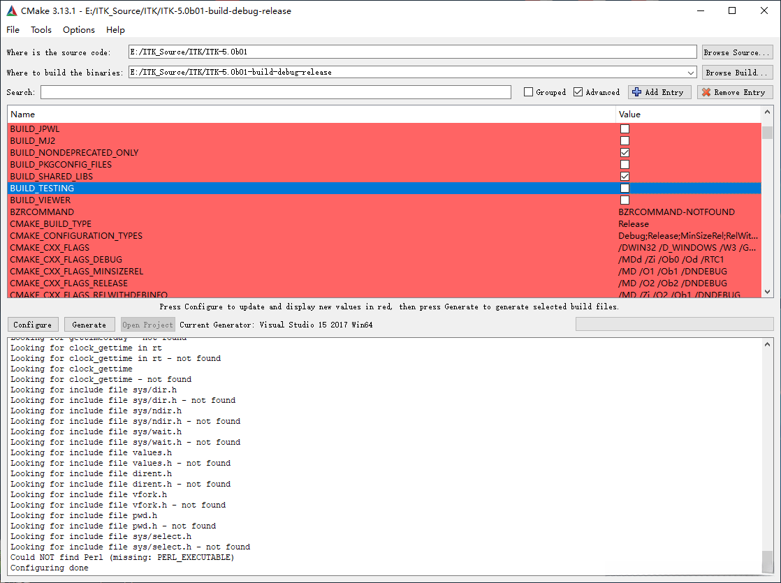This screenshot has width=781, height=583.
Task: Click the Open Project button
Action: (148, 325)
